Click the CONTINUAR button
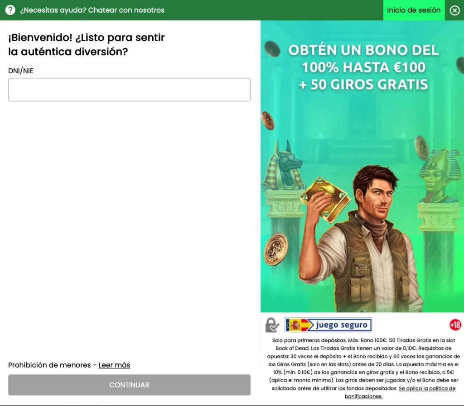 pyautogui.click(x=129, y=385)
